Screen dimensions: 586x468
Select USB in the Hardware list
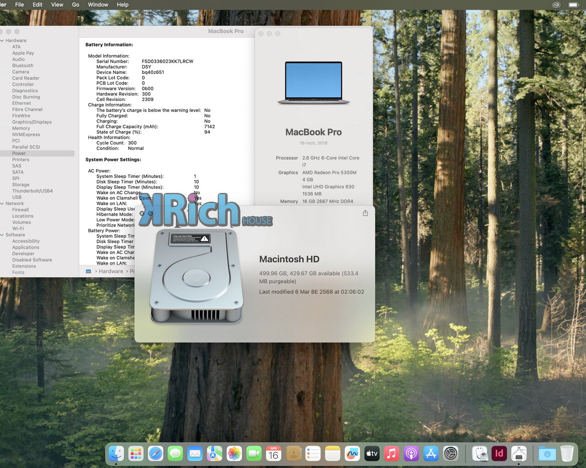tap(17, 197)
